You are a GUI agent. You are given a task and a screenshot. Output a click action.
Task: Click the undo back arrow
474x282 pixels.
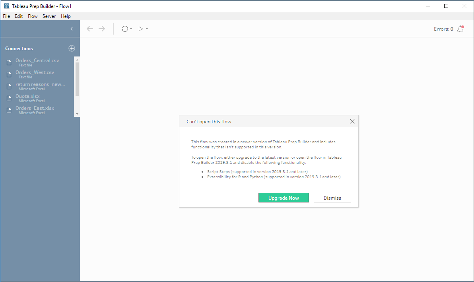tap(90, 29)
